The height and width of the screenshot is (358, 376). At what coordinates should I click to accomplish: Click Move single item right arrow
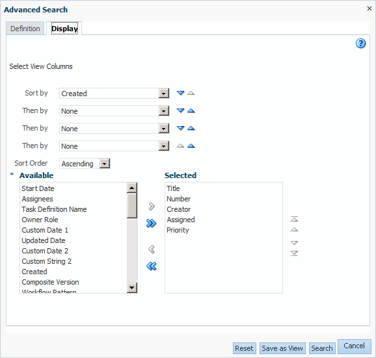click(x=152, y=206)
